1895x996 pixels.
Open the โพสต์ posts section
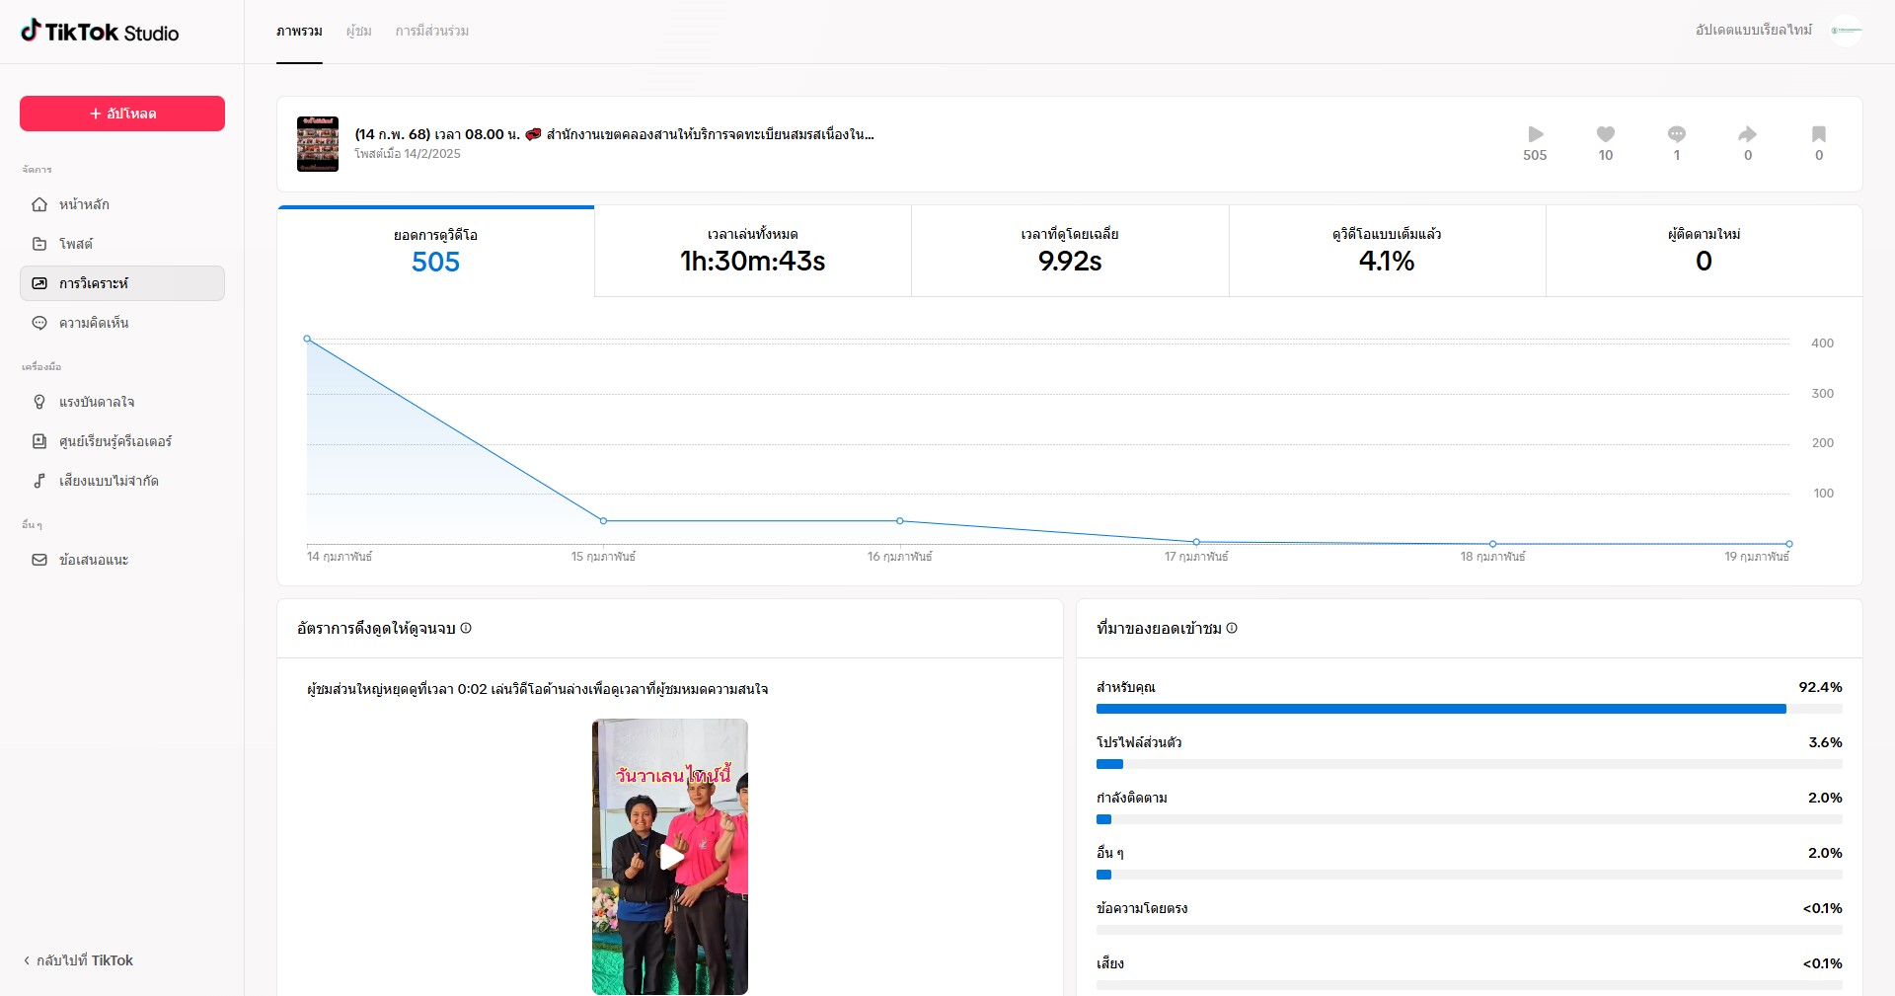coord(75,244)
